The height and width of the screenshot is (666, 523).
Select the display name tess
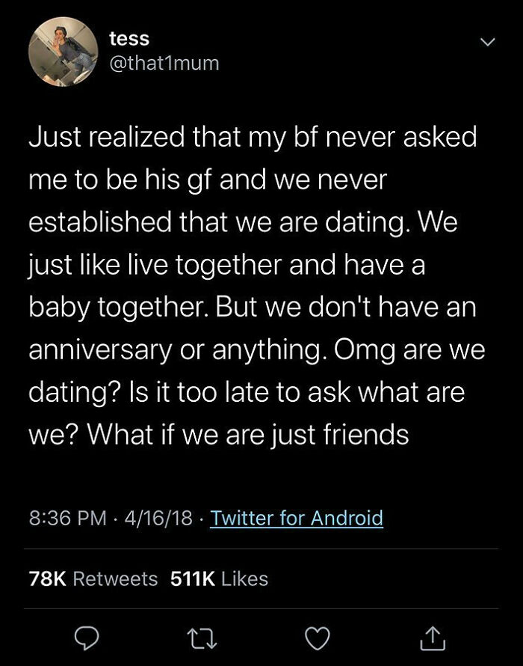point(129,38)
